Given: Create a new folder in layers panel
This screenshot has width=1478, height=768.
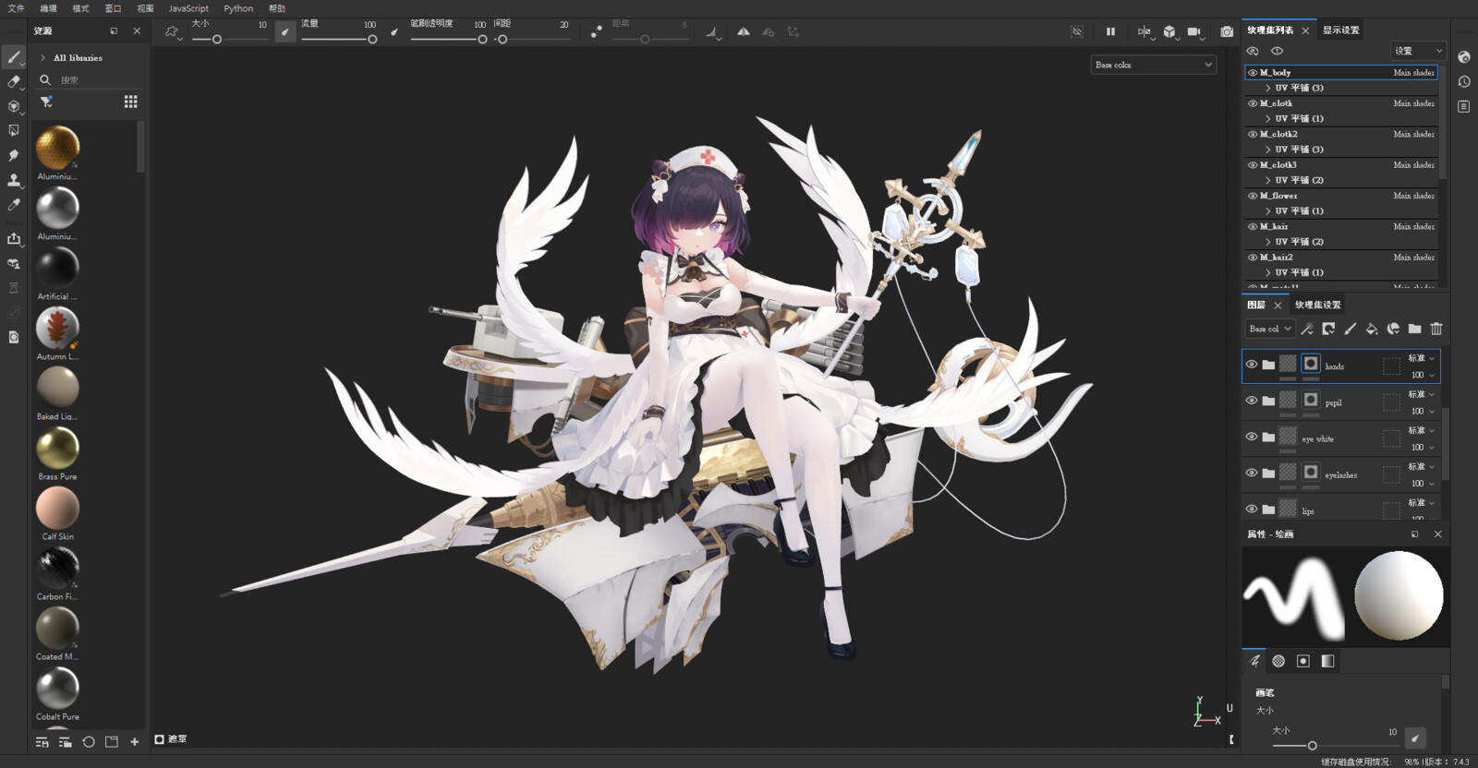Looking at the screenshot, I should tap(1414, 329).
